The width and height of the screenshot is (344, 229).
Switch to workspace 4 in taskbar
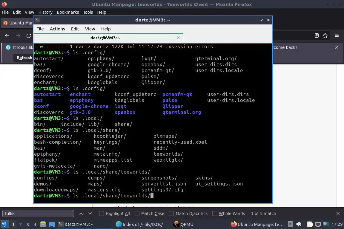coord(35,225)
